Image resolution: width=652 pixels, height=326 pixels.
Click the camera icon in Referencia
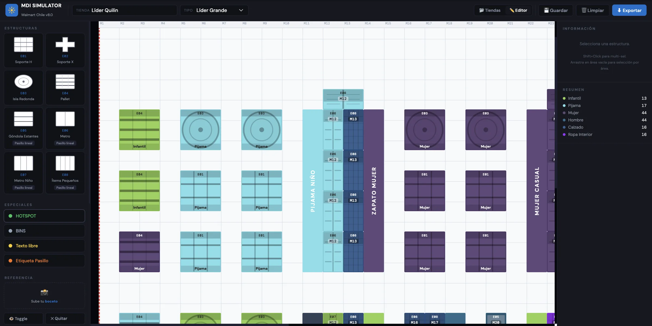tap(44, 292)
